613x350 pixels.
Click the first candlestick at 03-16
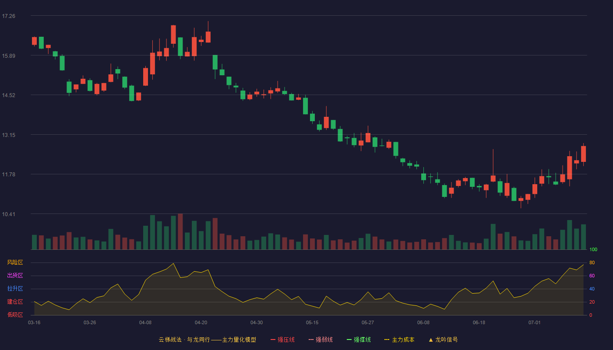click(x=34, y=41)
